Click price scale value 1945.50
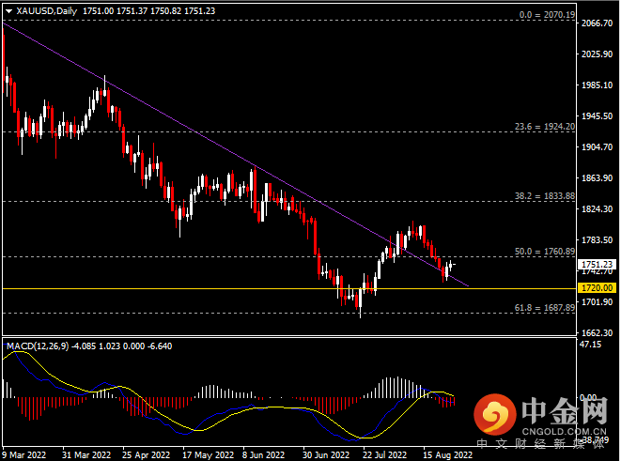 tap(597, 116)
